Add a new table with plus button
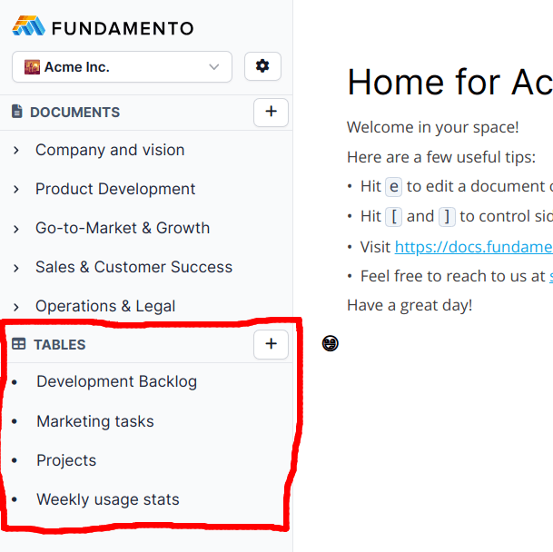 point(271,344)
